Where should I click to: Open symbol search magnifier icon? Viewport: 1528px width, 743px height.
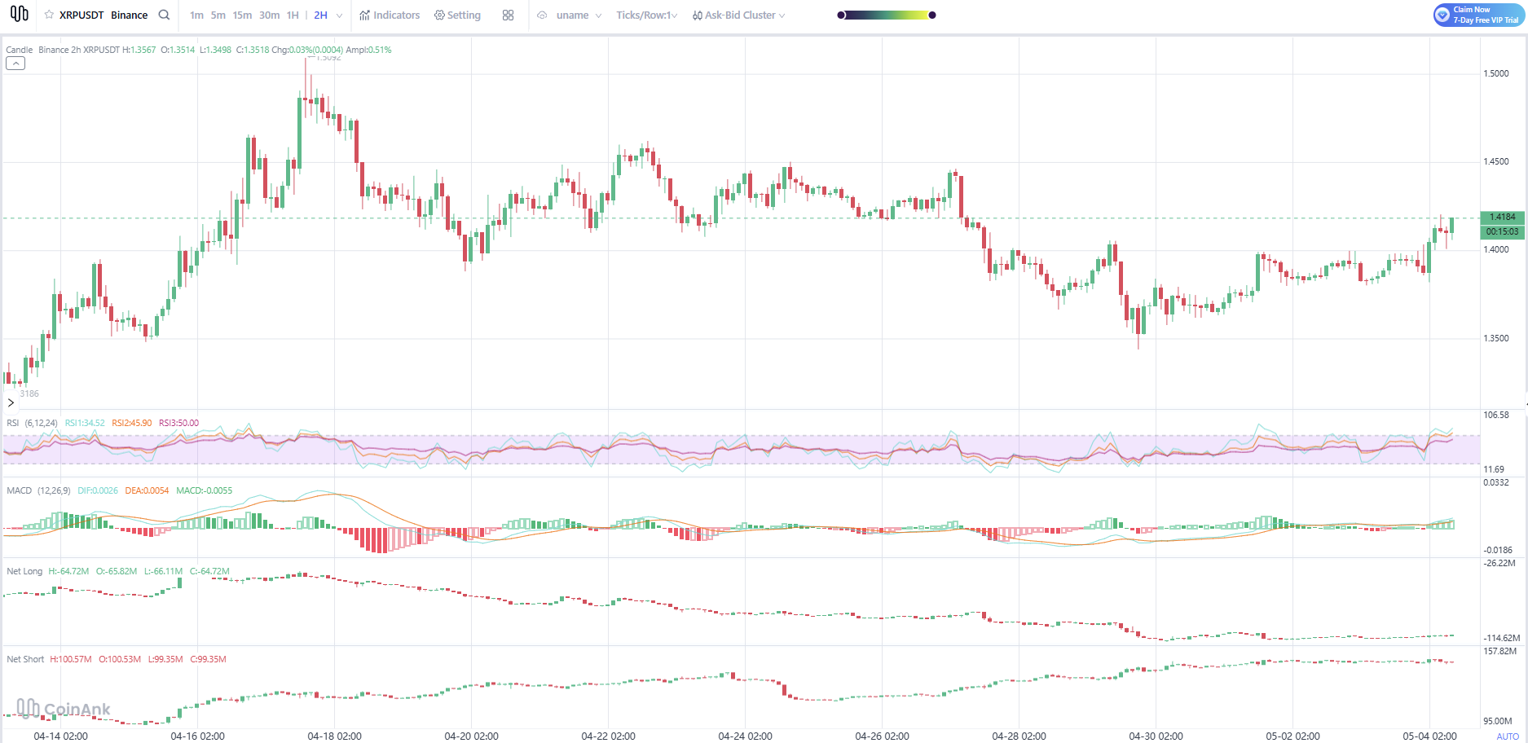coord(164,15)
